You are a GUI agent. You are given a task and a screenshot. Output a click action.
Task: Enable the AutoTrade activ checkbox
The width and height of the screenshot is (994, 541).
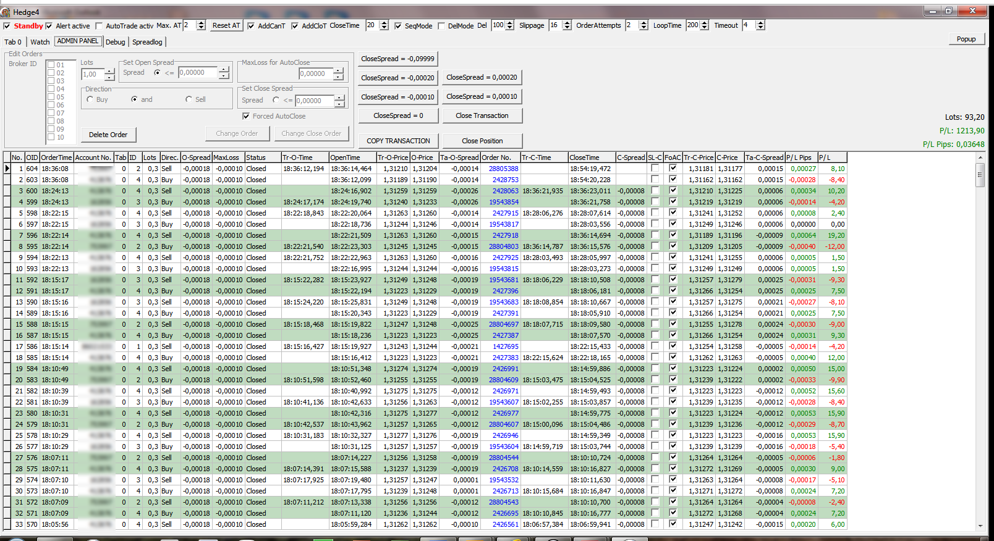click(99, 26)
